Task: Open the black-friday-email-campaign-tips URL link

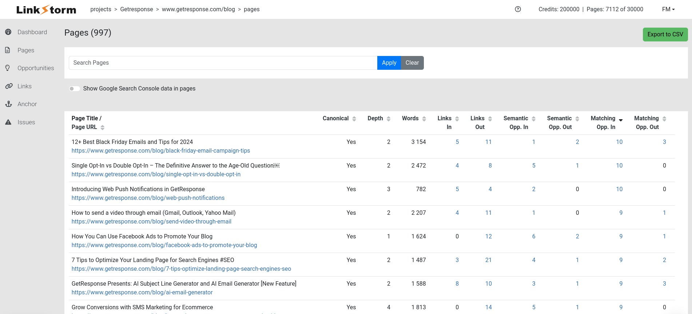Action: [161, 151]
